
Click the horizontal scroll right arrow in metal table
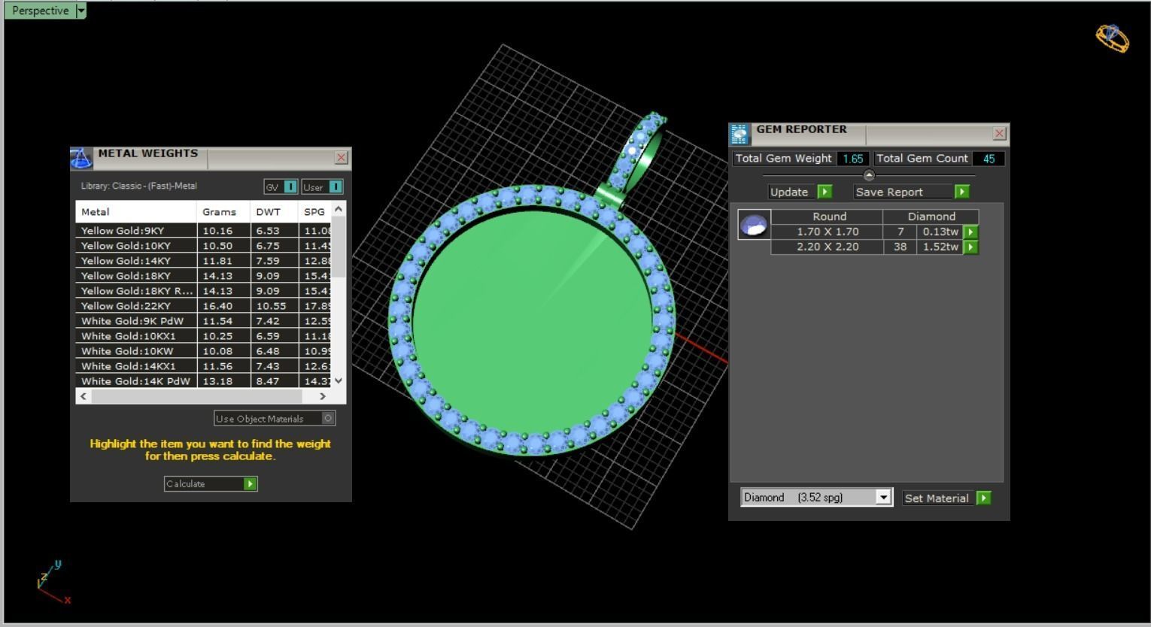[323, 395]
